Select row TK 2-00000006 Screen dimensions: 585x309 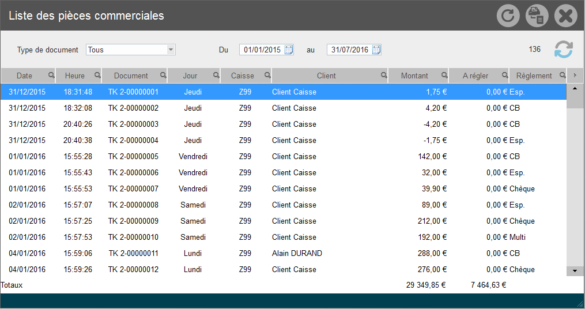(284, 172)
